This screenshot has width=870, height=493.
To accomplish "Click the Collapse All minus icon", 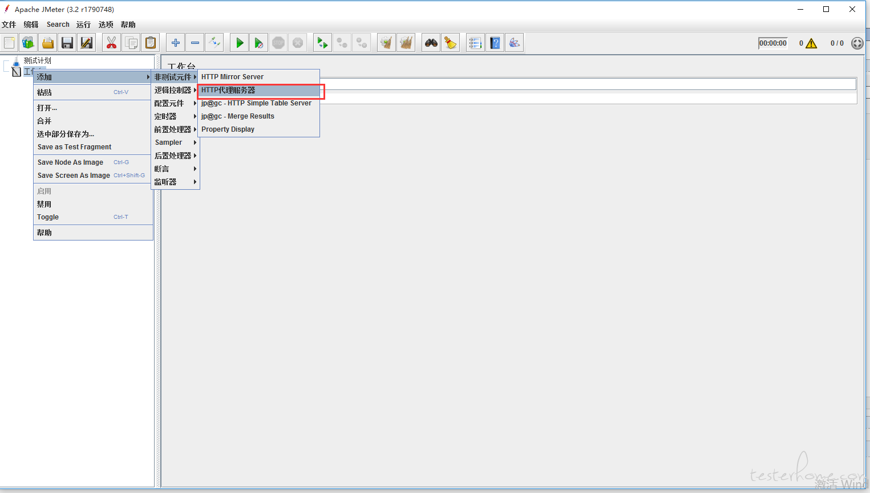I will pyautogui.click(x=195, y=43).
